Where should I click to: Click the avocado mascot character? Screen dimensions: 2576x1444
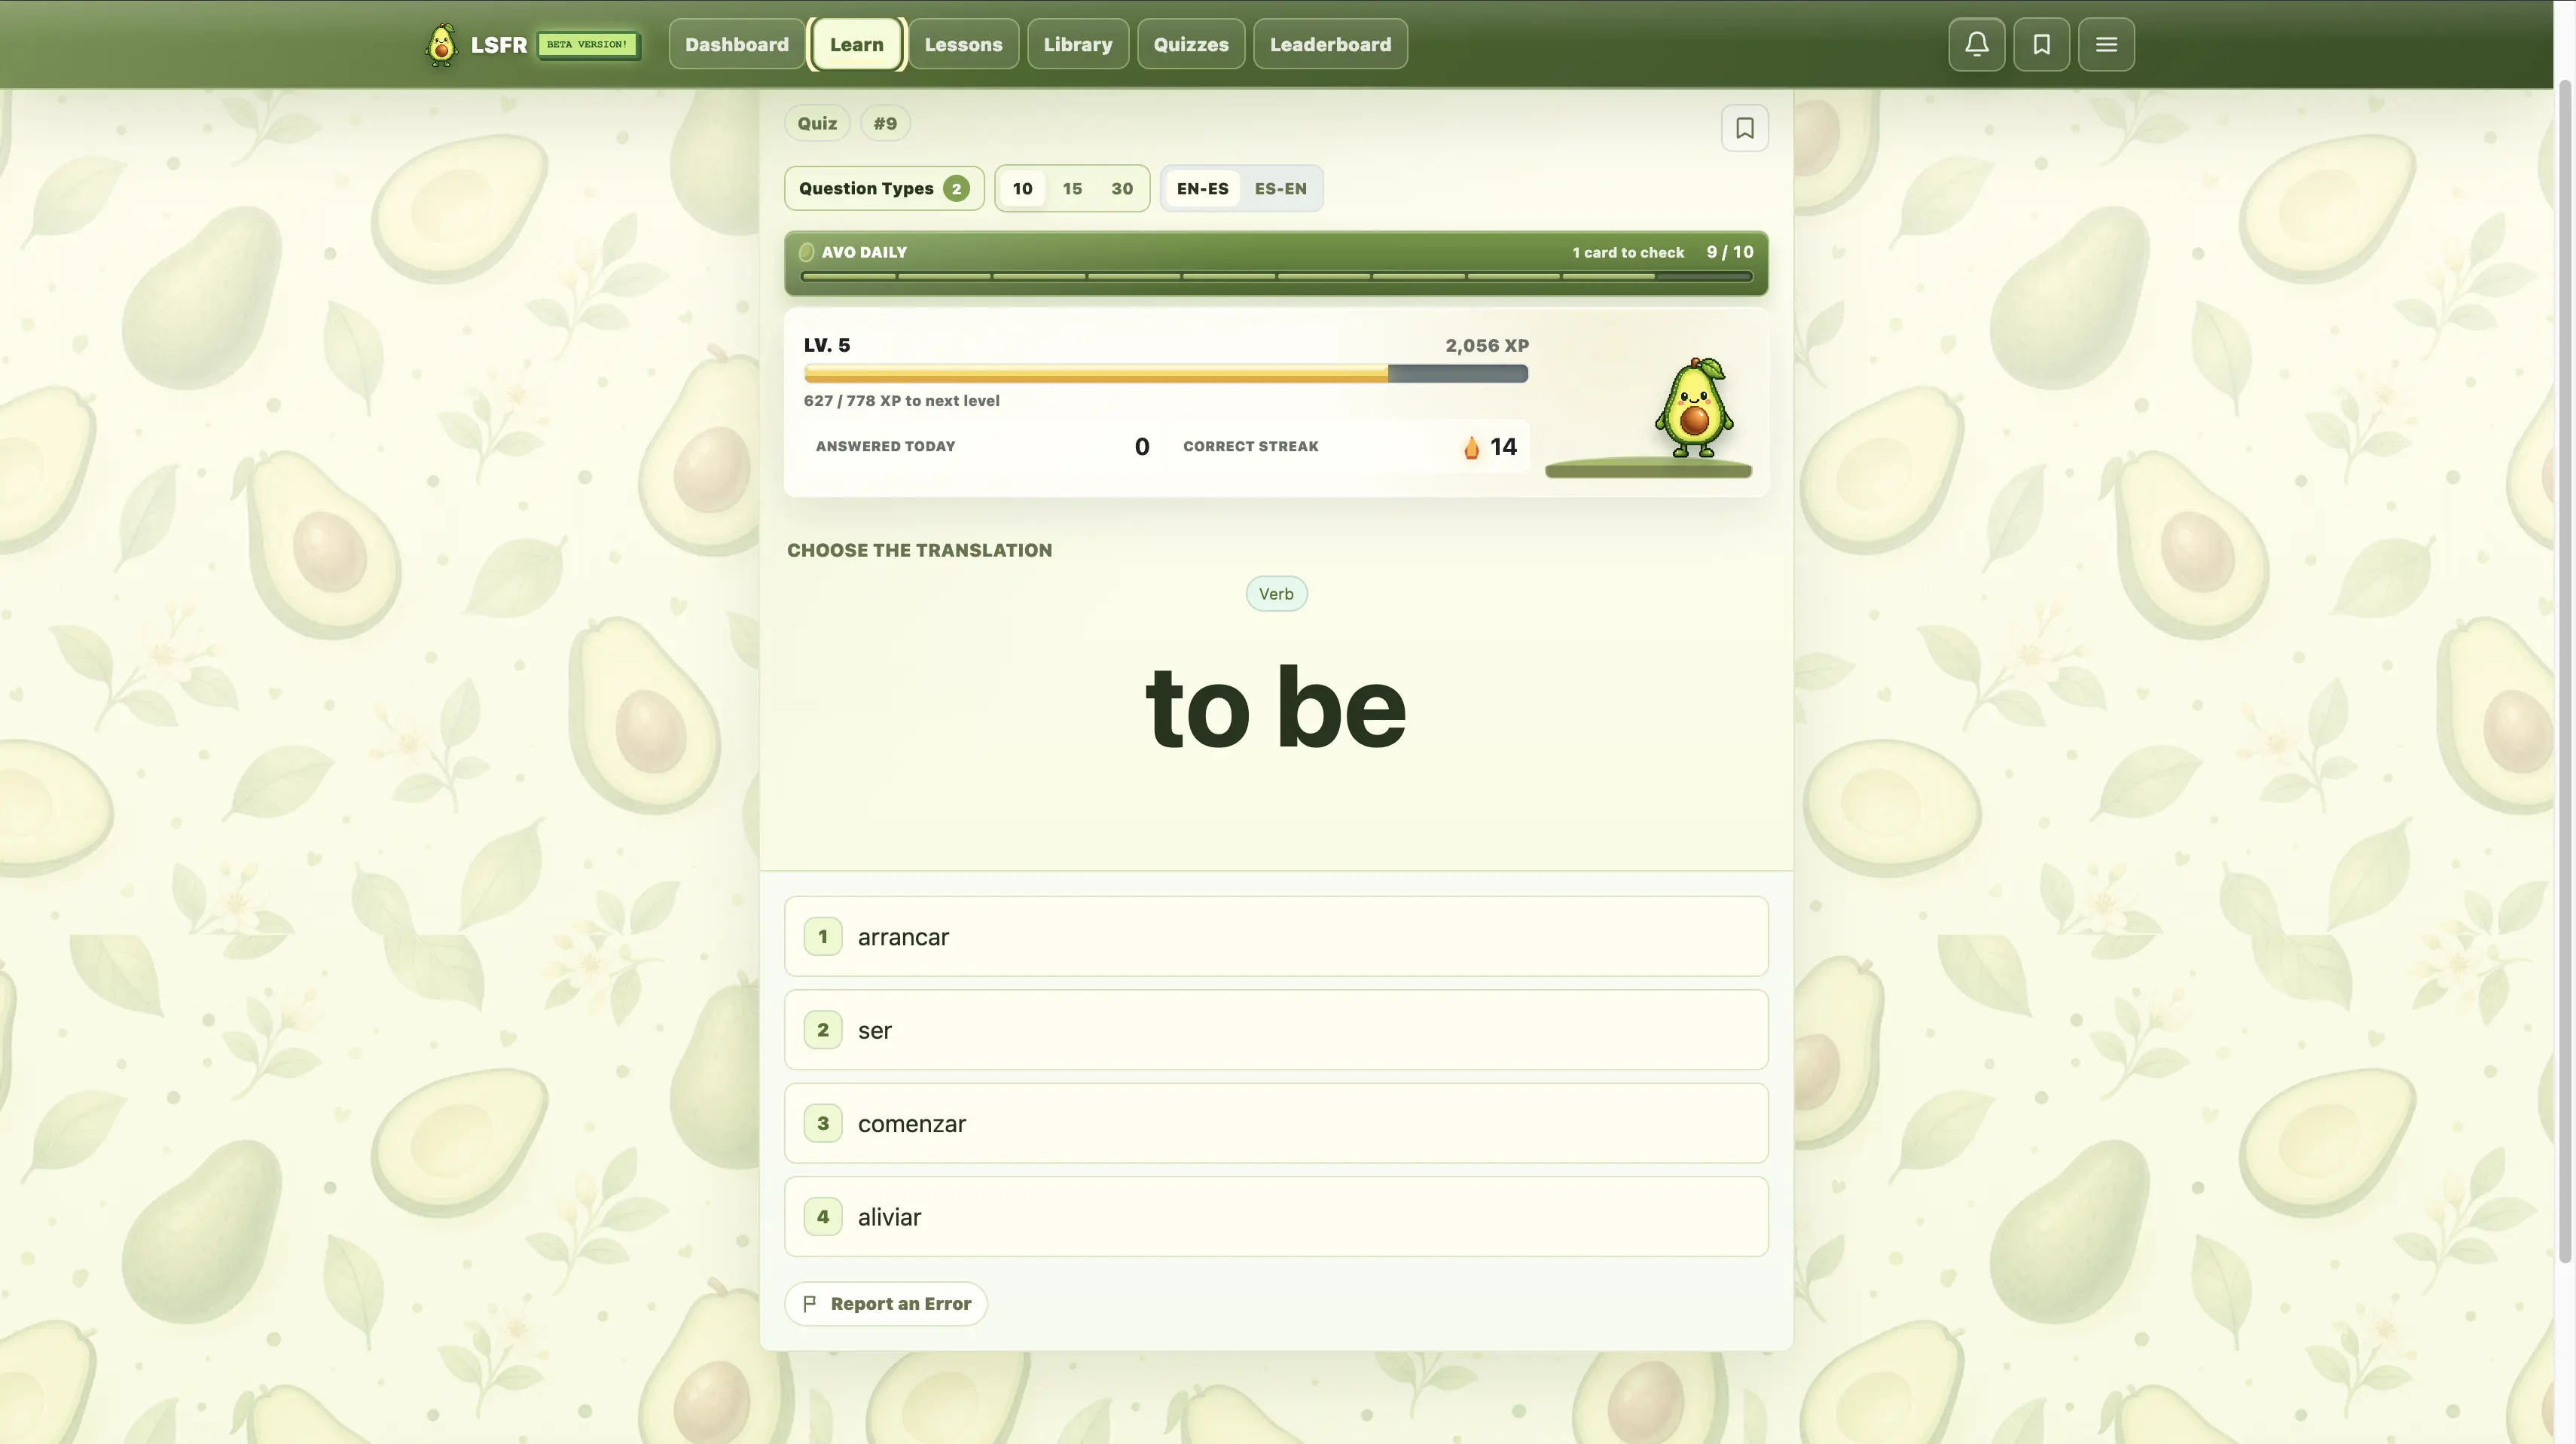point(1693,407)
